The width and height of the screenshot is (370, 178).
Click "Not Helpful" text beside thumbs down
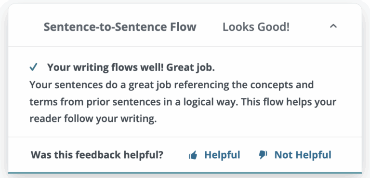[303, 155]
